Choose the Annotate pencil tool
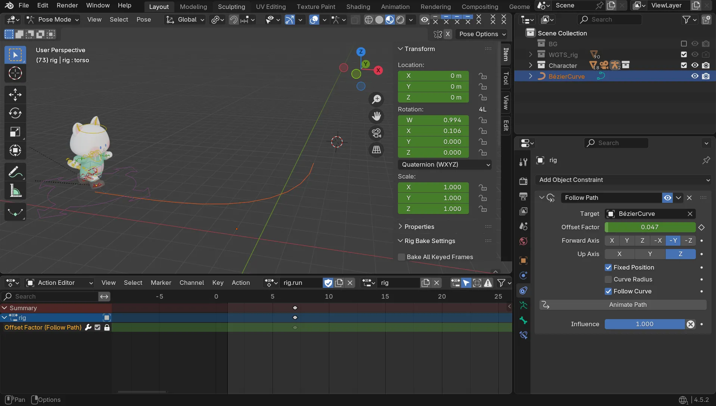The height and width of the screenshot is (406, 716). click(x=15, y=172)
